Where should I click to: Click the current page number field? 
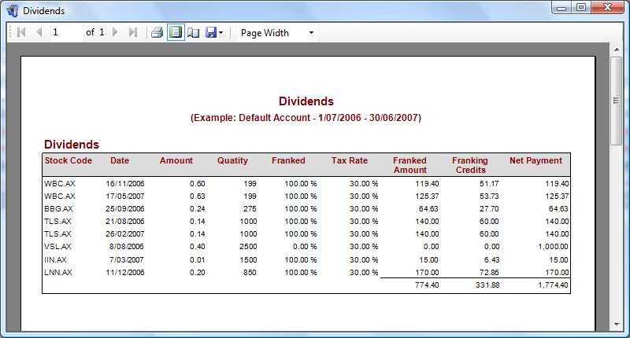(x=66, y=32)
